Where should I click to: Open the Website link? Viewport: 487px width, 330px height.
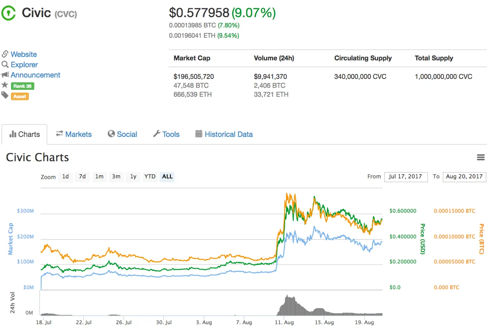(x=24, y=54)
